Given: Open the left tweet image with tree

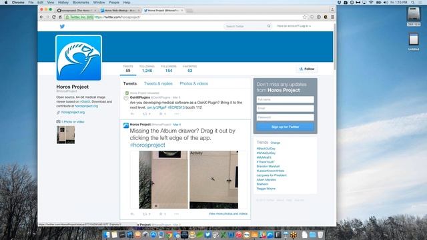Looking at the screenshot, I should [163, 180].
